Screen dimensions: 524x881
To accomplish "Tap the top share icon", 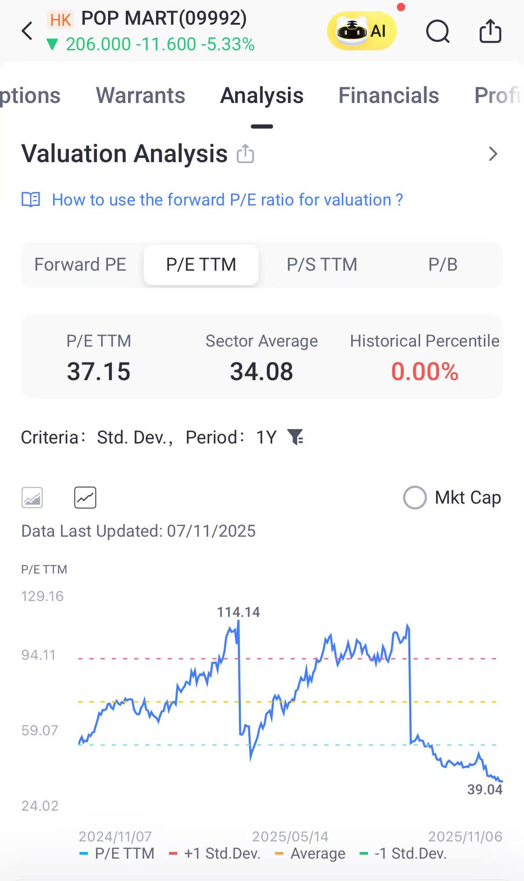I will pyautogui.click(x=490, y=31).
